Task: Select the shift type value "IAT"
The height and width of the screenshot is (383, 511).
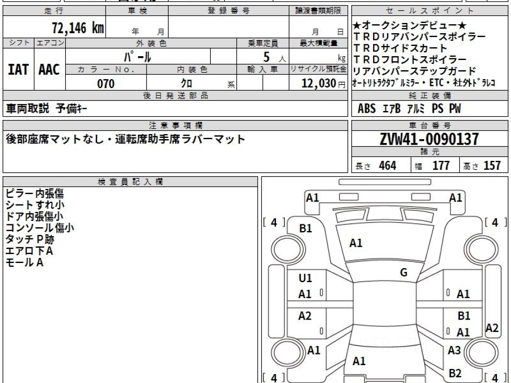Action: [x=18, y=70]
